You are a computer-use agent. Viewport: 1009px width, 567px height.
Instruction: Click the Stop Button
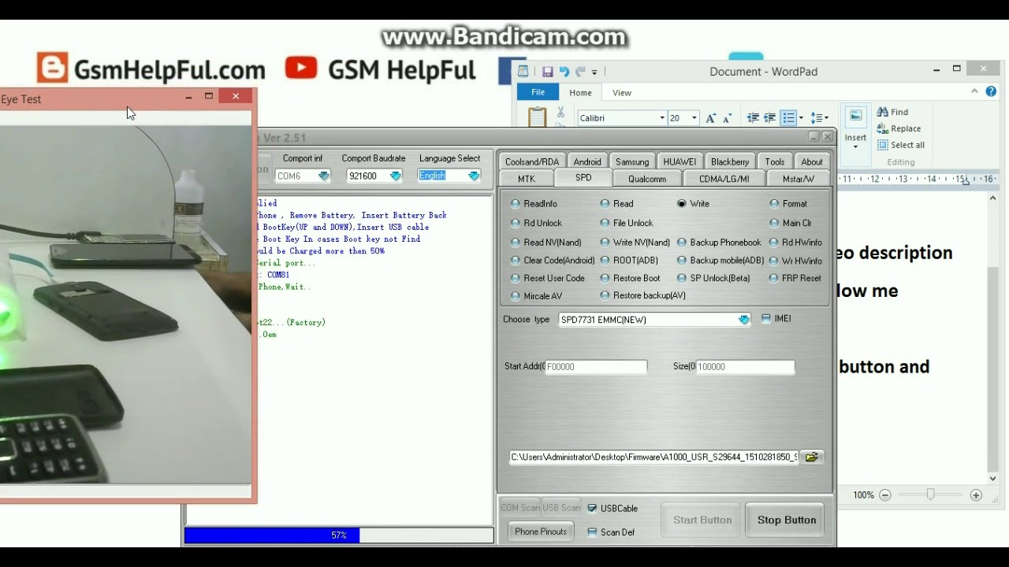pos(787,520)
